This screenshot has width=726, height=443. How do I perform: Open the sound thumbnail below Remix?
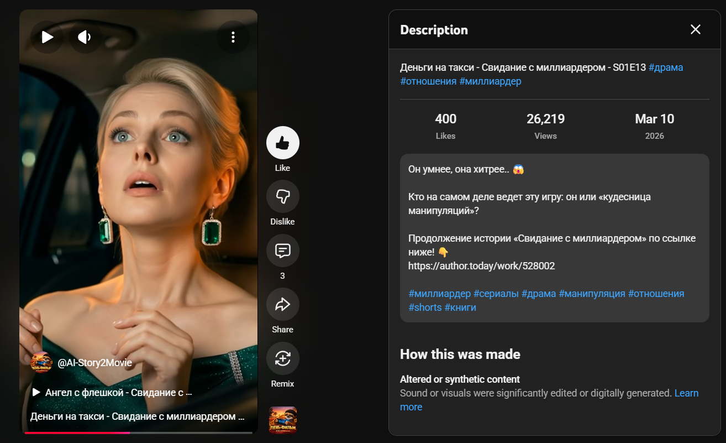pyautogui.click(x=283, y=420)
